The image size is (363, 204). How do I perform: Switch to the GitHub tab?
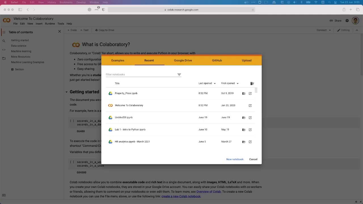tap(217, 60)
